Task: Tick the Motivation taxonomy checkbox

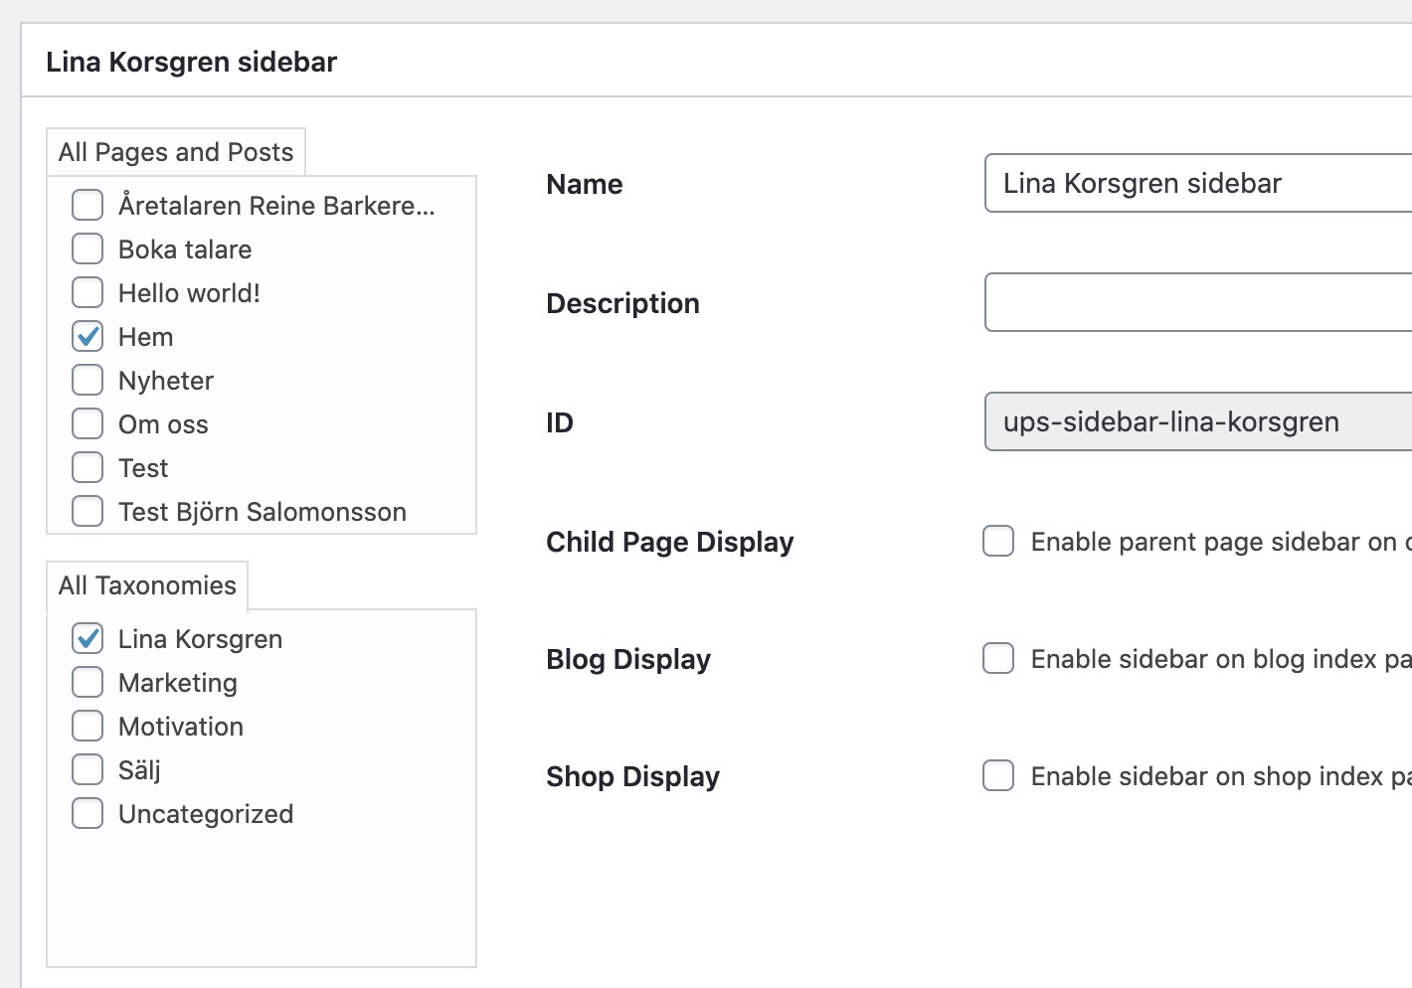Action: point(88,726)
